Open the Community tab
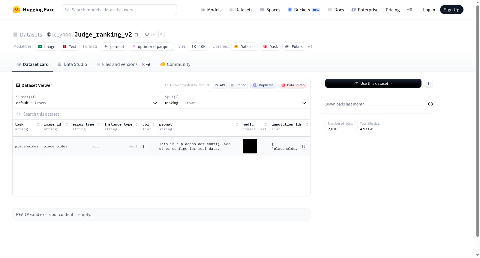Image resolution: width=480 pixels, height=258 pixels. coord(175,64)
